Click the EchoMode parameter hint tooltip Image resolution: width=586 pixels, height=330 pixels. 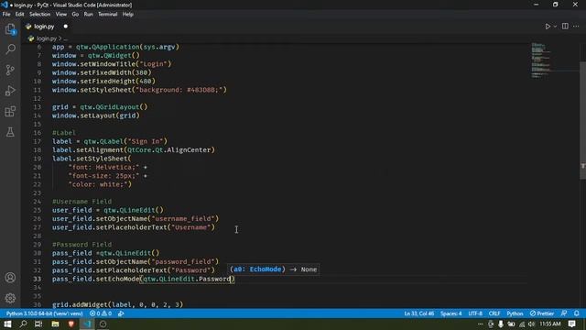pyautogui.click(x=274, y=269)
